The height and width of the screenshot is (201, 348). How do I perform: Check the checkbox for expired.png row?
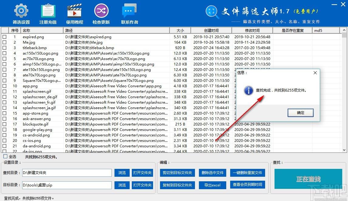[5, 37]
